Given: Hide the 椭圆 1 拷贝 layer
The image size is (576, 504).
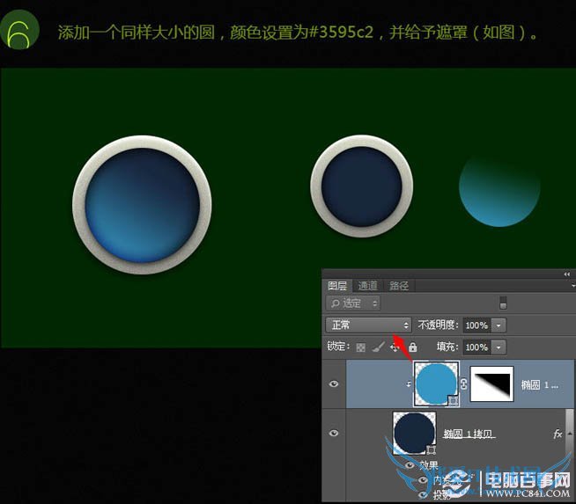Looking at the screenshot, I should [x=334, y=434].
